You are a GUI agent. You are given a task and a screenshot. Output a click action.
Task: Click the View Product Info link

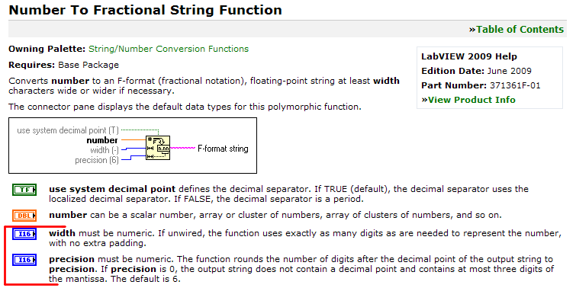click(x=468, y=100)
